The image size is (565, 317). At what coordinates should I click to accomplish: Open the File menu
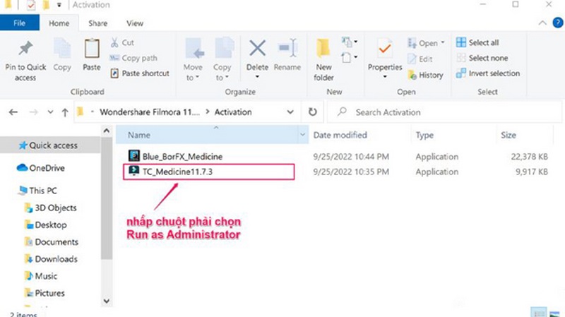20,23
